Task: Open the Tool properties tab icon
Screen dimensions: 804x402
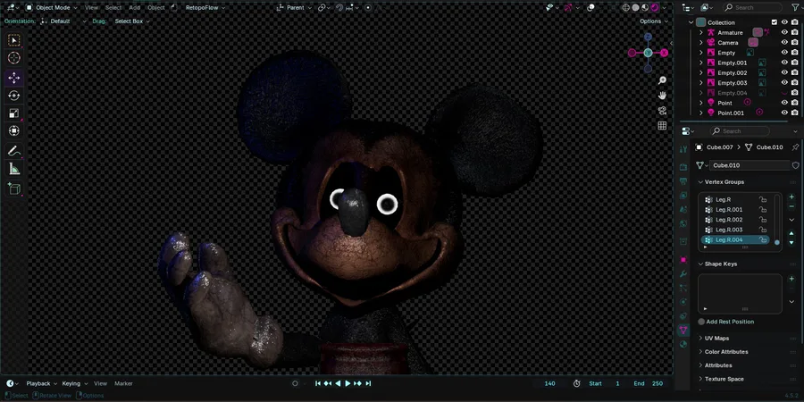Action: tap(683, 149)
